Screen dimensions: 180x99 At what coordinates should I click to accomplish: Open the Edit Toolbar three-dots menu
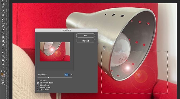(3, 68)
